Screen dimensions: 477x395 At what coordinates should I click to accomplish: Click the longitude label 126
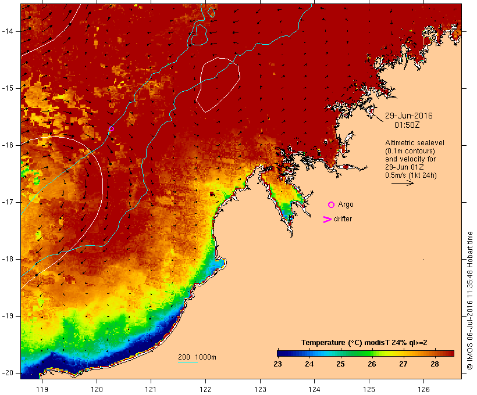423,390
